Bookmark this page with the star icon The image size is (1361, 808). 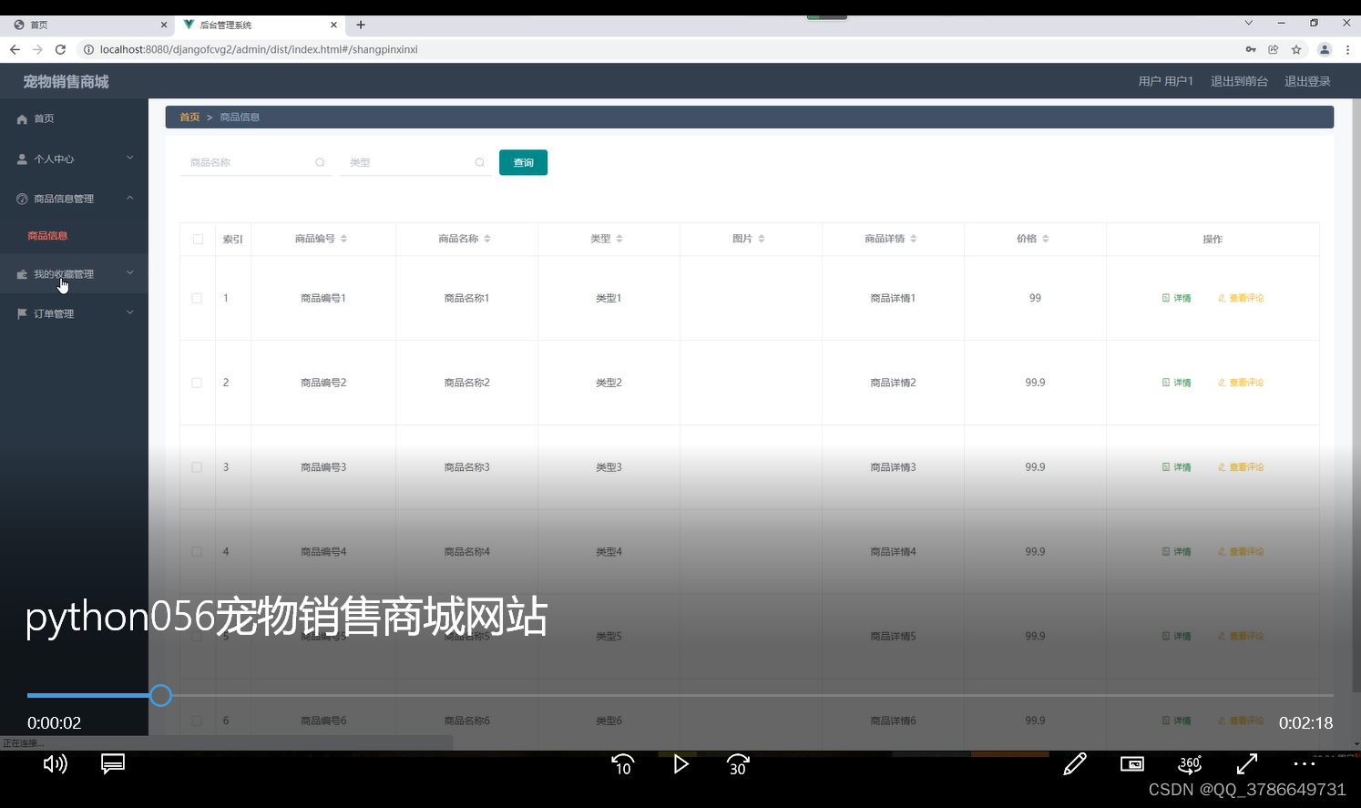(1296, 49)
